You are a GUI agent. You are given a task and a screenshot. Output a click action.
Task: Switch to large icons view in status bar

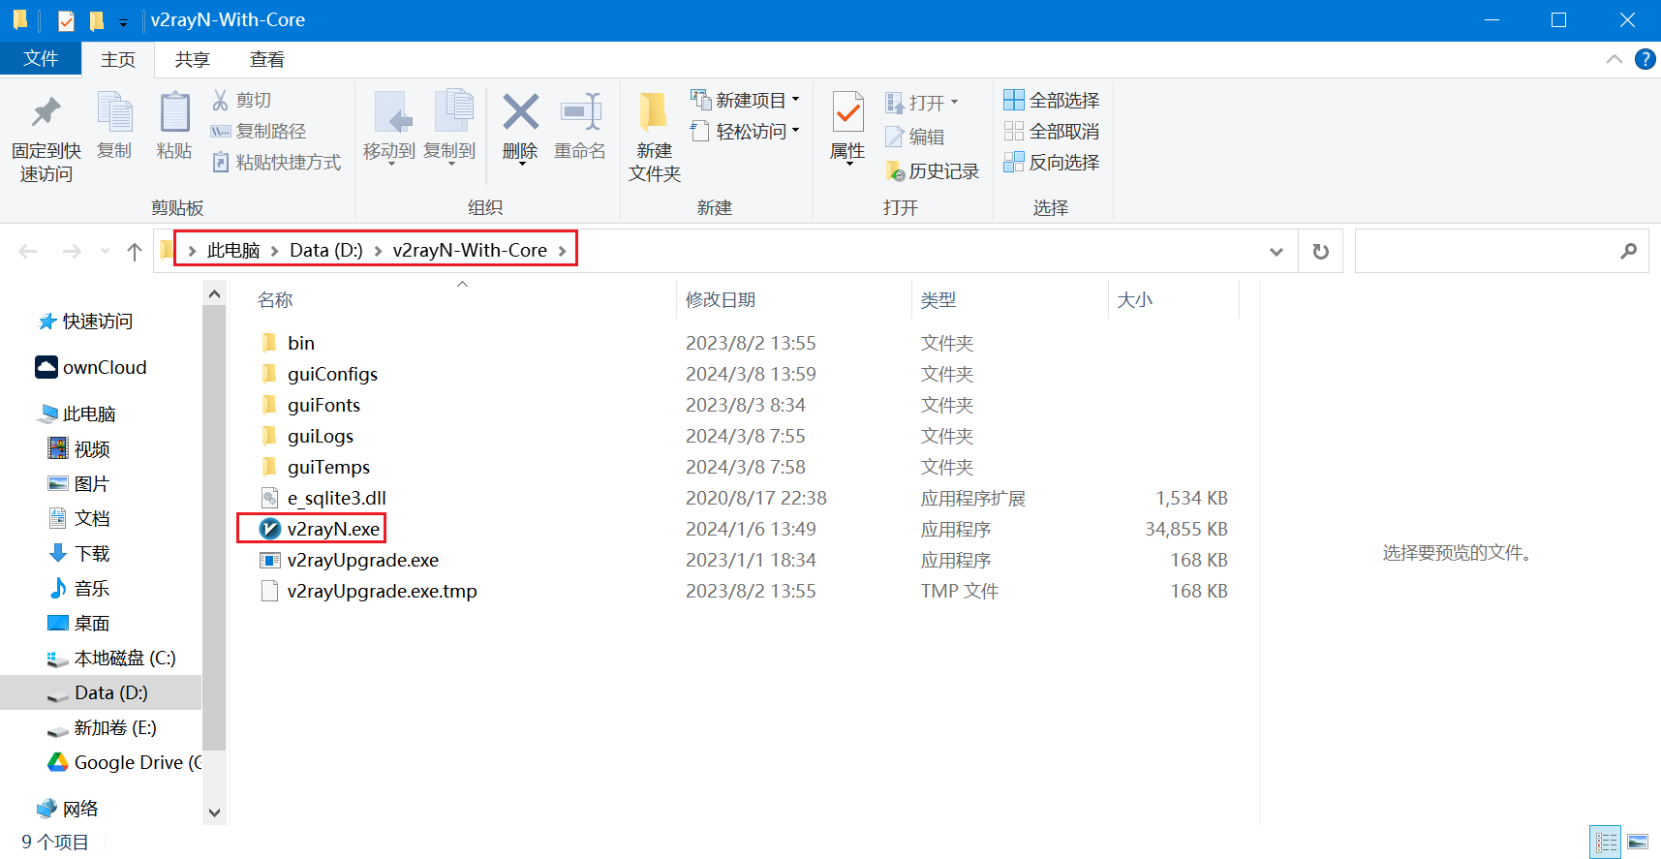point(1638,842)
